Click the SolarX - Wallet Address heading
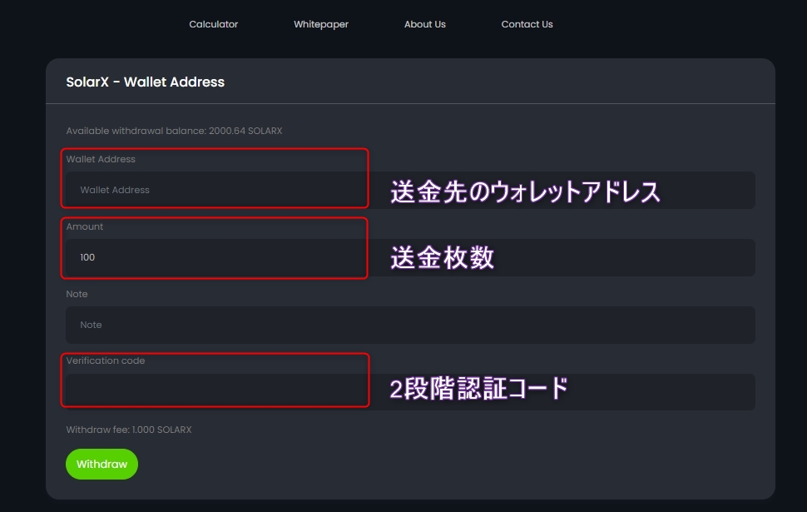 coord(146,82)
